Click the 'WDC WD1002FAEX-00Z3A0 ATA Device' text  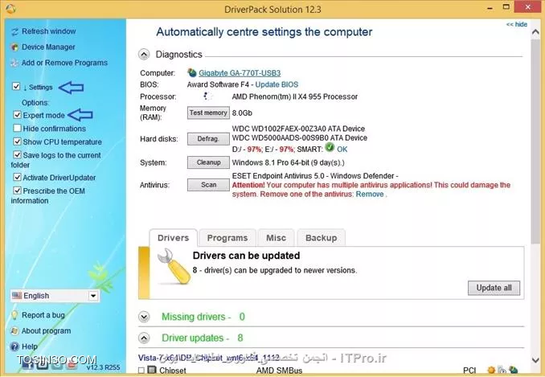(298, 129)
